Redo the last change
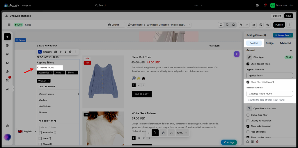 coord(246,25)
